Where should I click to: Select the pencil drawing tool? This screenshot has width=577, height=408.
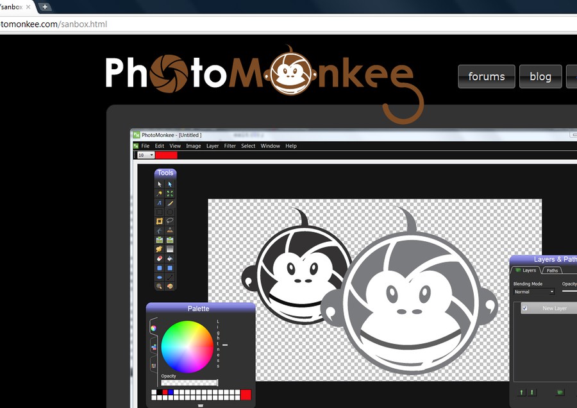click(x=170, y=203)
